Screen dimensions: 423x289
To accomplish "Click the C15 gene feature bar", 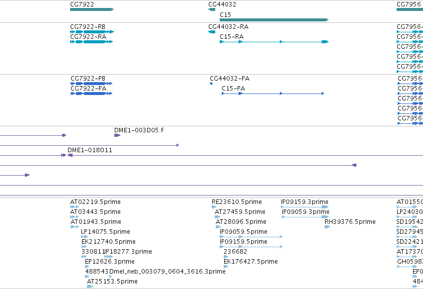I will pos(274,20).
